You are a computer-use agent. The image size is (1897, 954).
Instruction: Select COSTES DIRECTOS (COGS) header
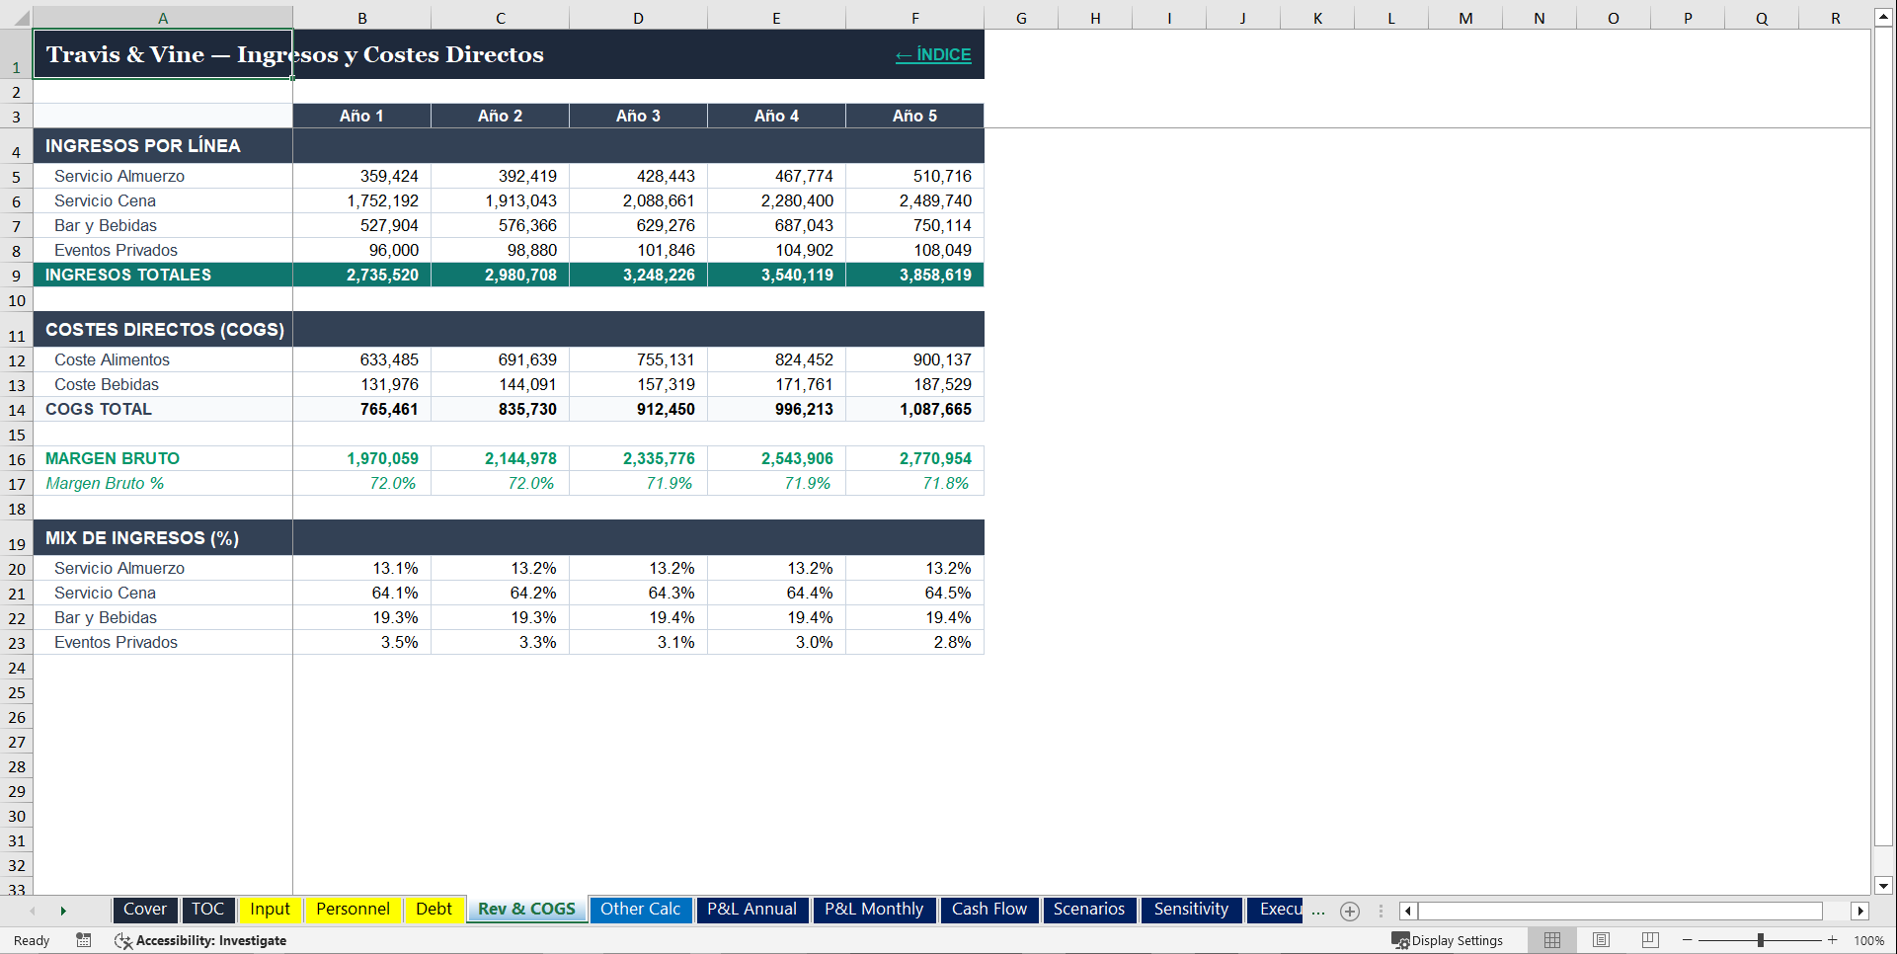coord(163,329)
